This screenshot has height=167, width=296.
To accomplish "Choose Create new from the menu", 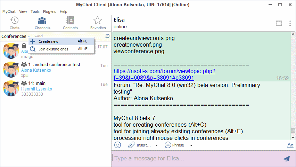I will coord(61,41).
